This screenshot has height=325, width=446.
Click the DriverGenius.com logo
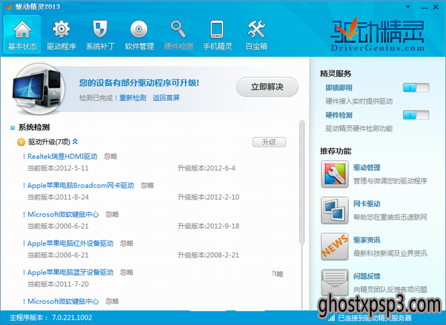(378, 35)
